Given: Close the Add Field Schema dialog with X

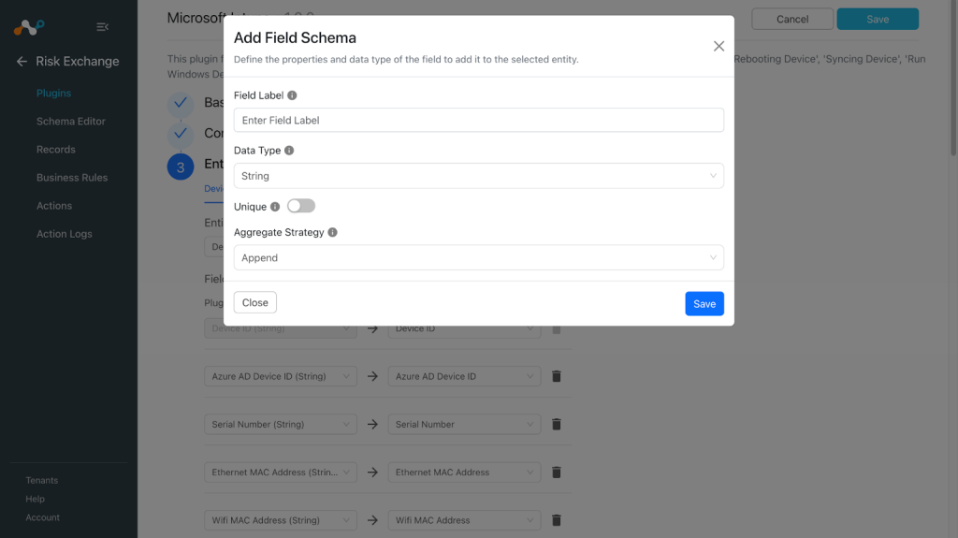Looking at the screenshot, I should coord(718,47).
